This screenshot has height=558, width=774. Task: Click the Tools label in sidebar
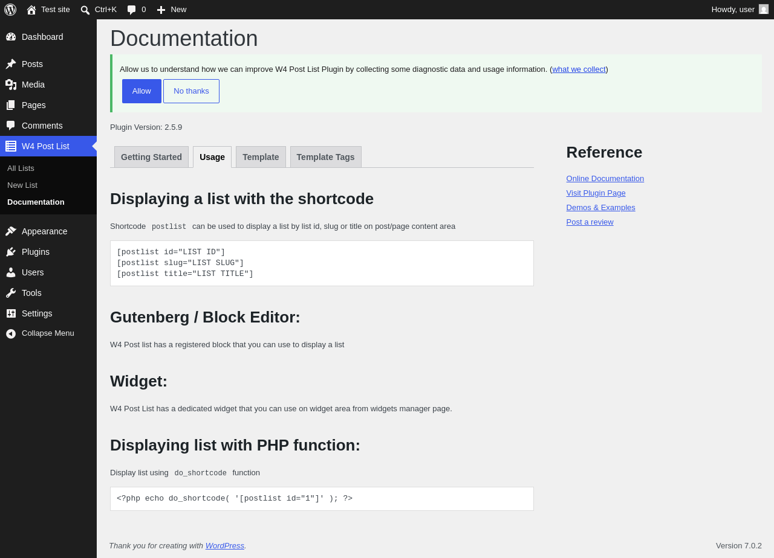pyautogui.click(x=31, y=293)
